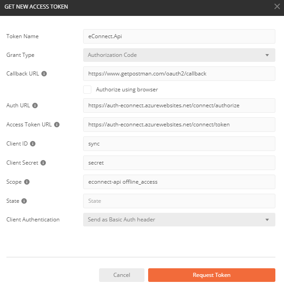This screenshot has height=286, width=284.
Task: Open the Grant Type dropdown
Action: coord(179,55)
